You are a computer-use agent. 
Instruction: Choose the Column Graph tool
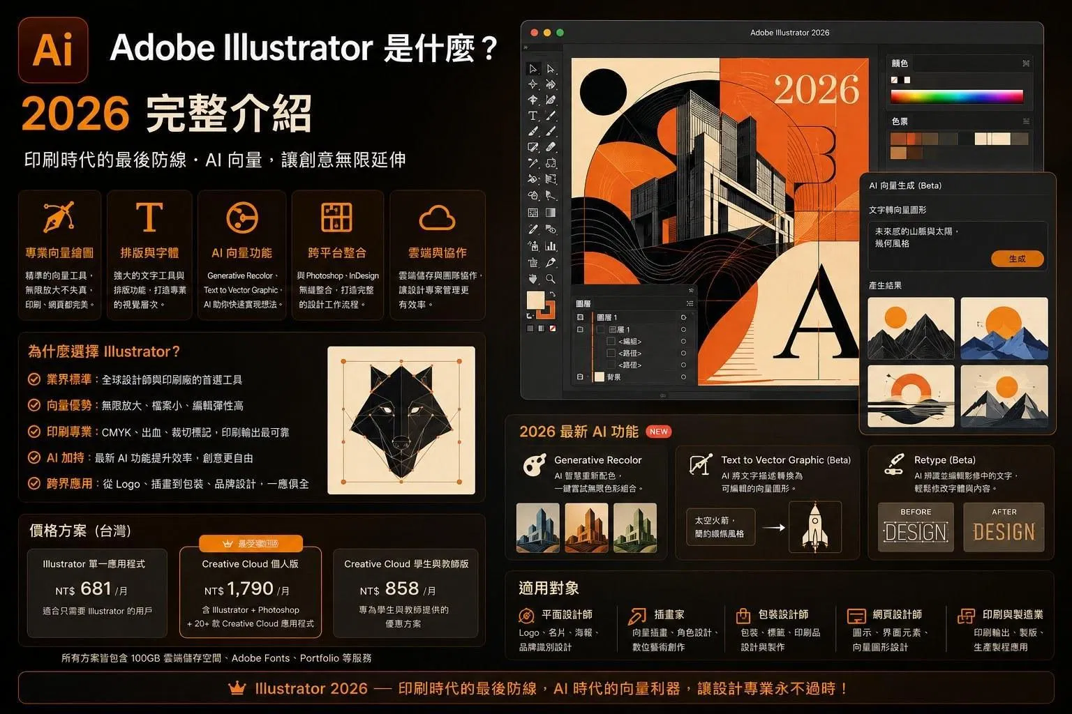pyautogui.click(x=551, y=246)
